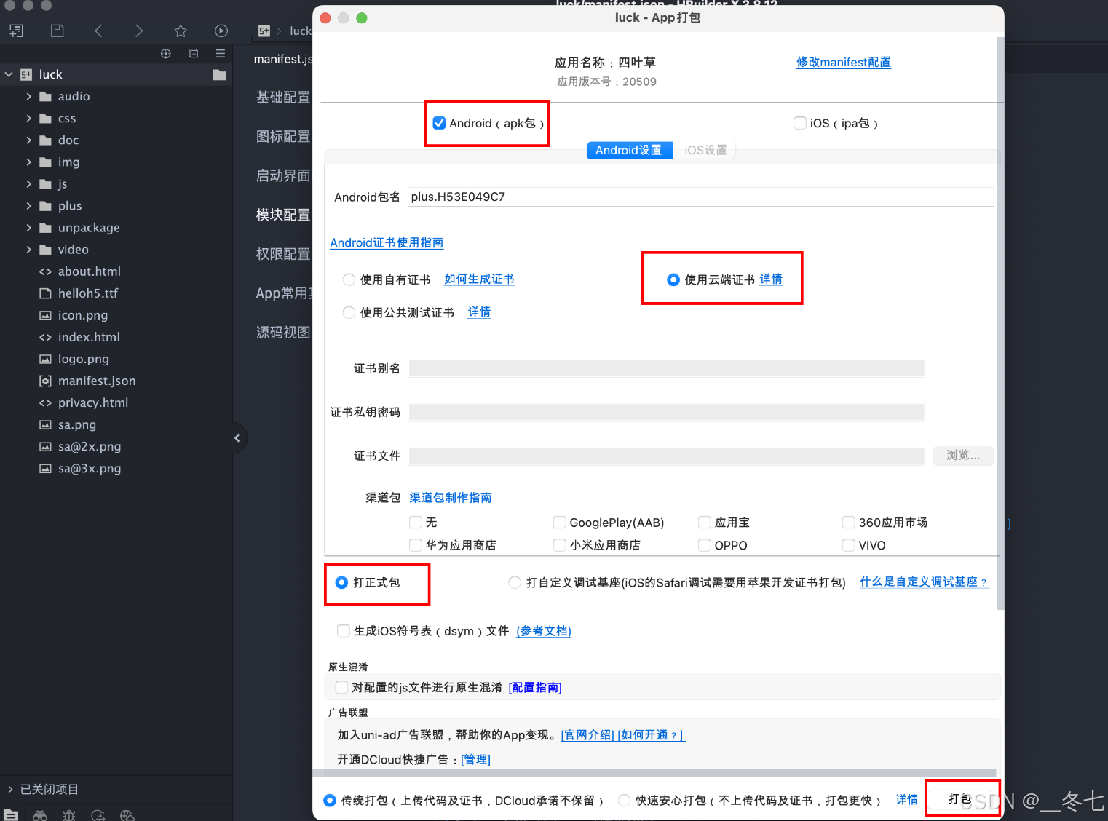The image size is (1108, 821).
Task: Click the back navigation arrow in toolbar
Action: click(x=98, y=31)
